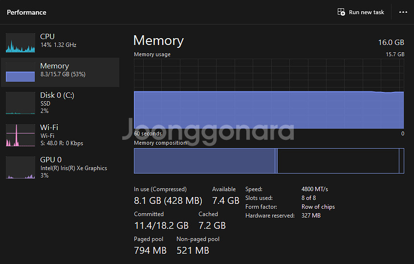The height and width of the screenshot is (264, 414).
Task: Click the 16.0 GB total memory label
Action: [391, 42]
